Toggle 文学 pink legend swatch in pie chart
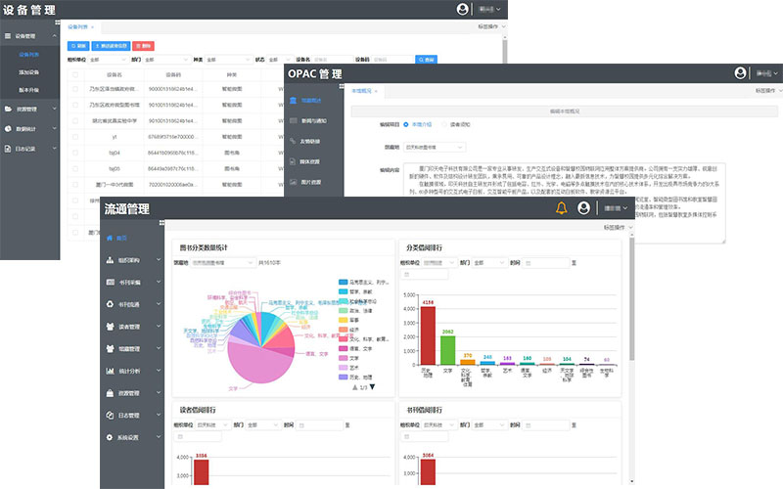 (344, 358)
